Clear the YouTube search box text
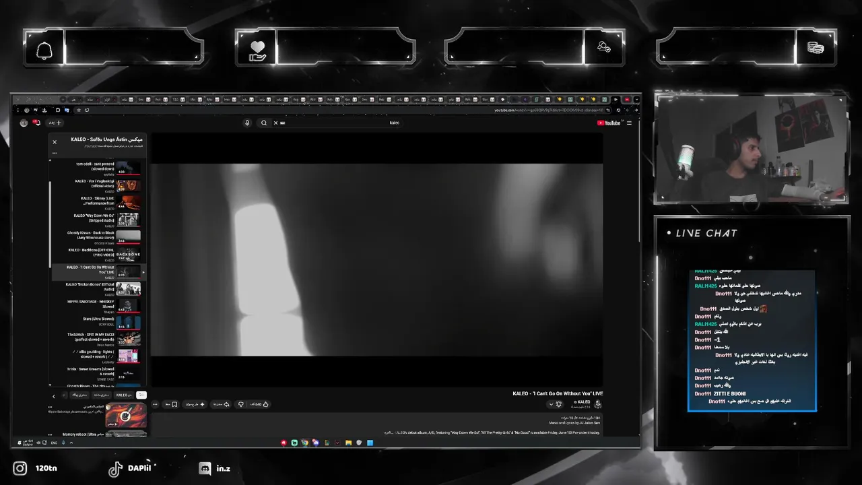The height and width of the screenshot is (485, 862). point(275,123)
